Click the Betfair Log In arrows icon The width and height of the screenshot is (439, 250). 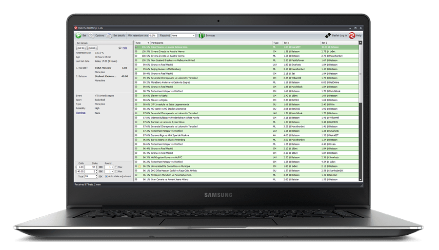(328, 35)
